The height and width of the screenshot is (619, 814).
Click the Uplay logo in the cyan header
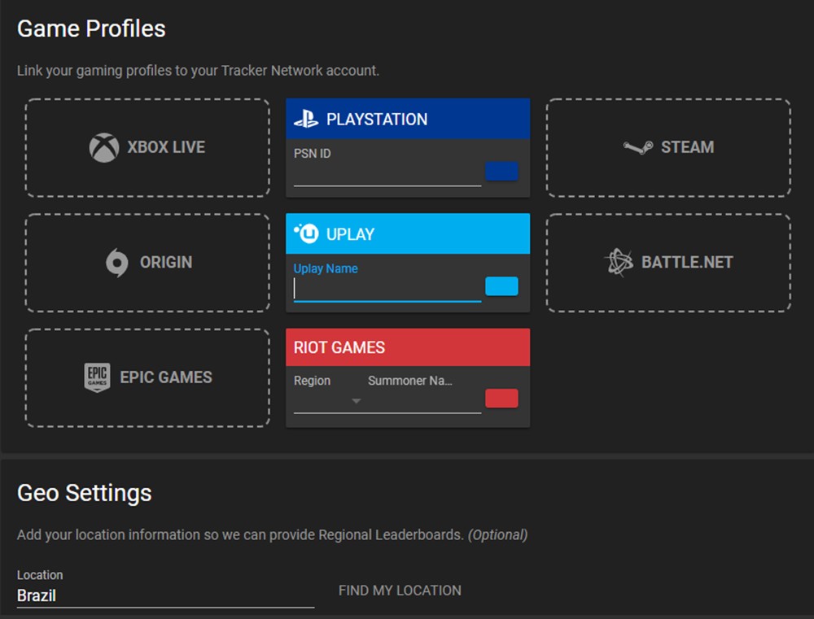pyautogui.click(x=306, y=233)
